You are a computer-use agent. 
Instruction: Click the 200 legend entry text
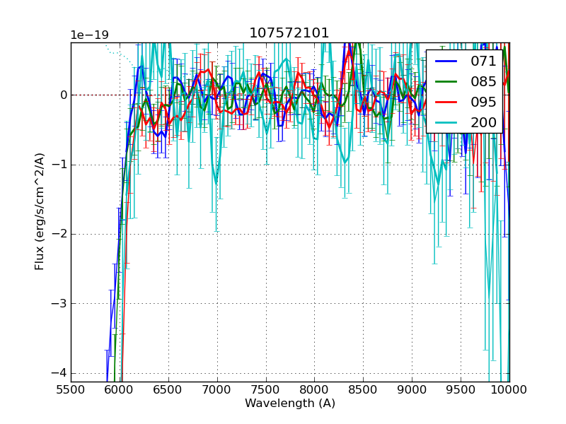483,123
